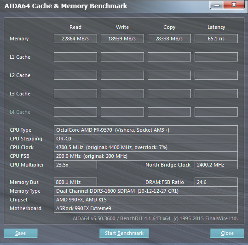Select Memory Latency value 65.1 ns

click(x=216, y=39)
